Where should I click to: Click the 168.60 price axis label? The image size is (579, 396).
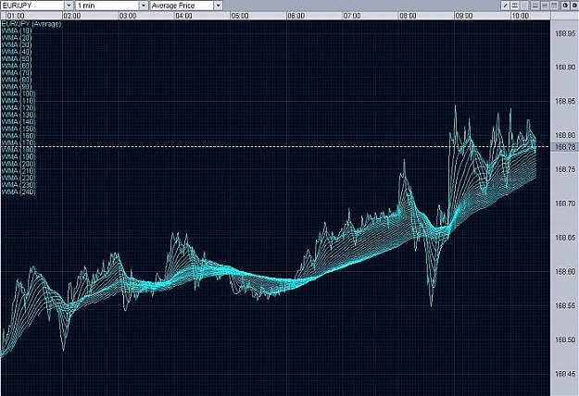[565, 272]
